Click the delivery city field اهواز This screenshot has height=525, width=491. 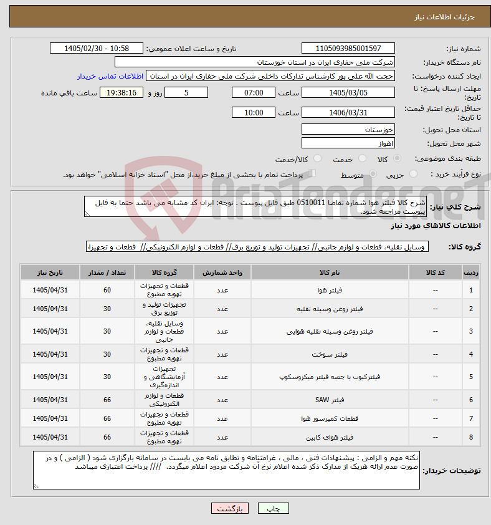[x=348, y=143]
